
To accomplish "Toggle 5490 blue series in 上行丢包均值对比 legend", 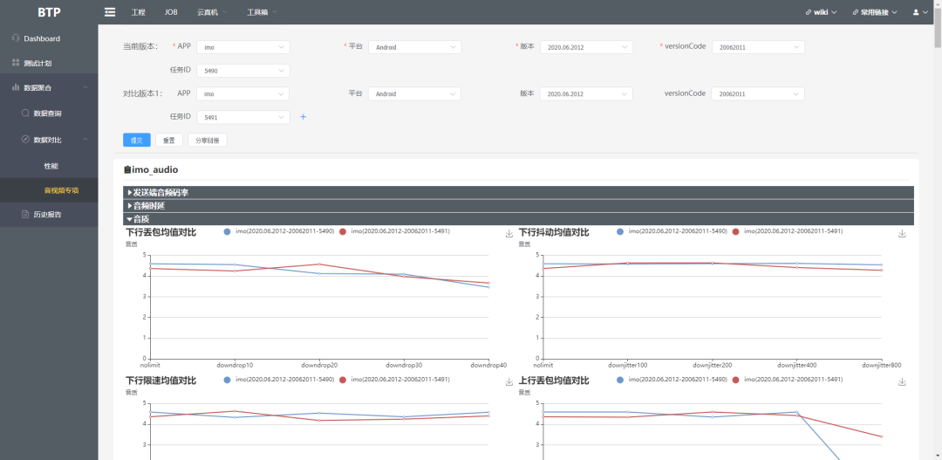I will point(672,380).
